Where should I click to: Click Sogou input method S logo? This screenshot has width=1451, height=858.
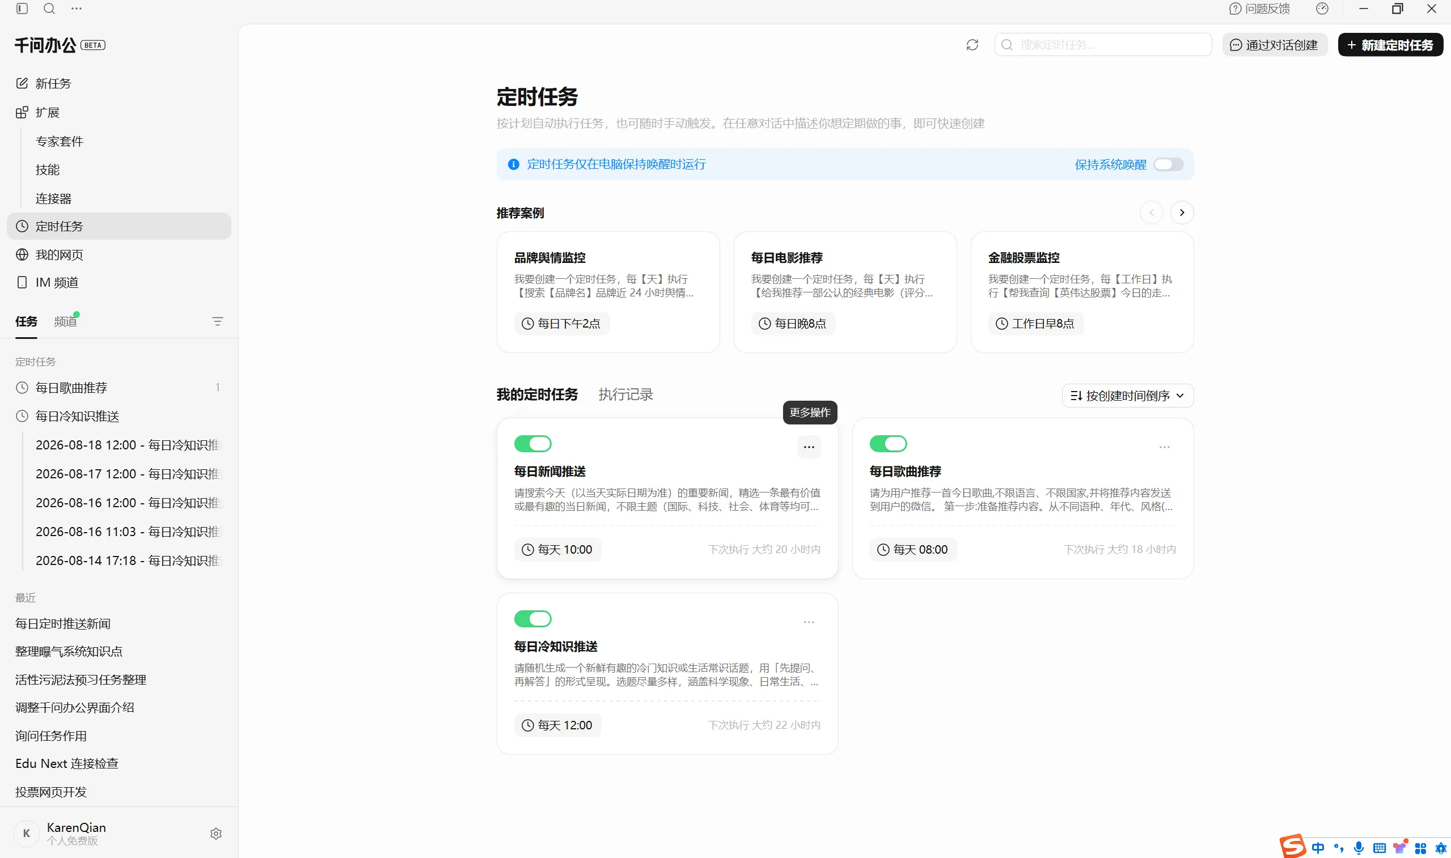pyautogui.click(x=1293, y=847)
